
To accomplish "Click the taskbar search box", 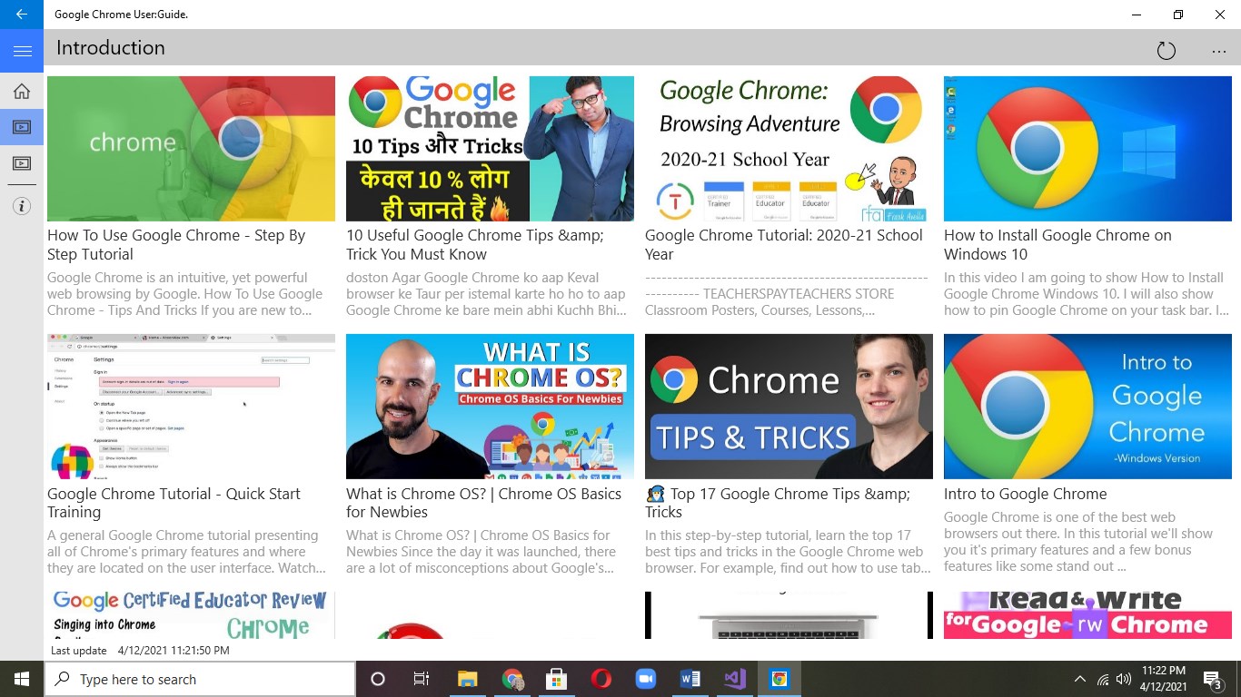I will click(x=200, y=679).
